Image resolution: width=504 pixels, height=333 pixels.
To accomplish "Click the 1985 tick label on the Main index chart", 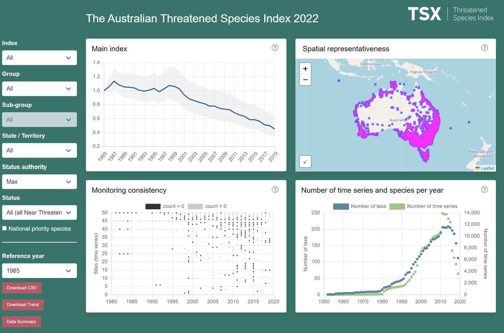I will [102, 156].
